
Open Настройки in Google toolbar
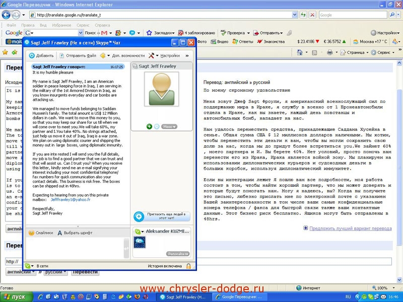pyautogui.click(x=385, y=33)
